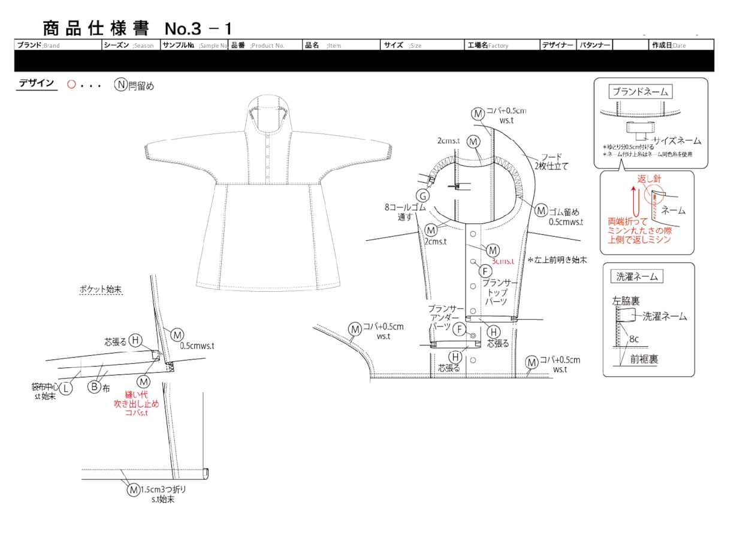
Task: Click the 閂留め legend text
Action: (x=141, y=86)
